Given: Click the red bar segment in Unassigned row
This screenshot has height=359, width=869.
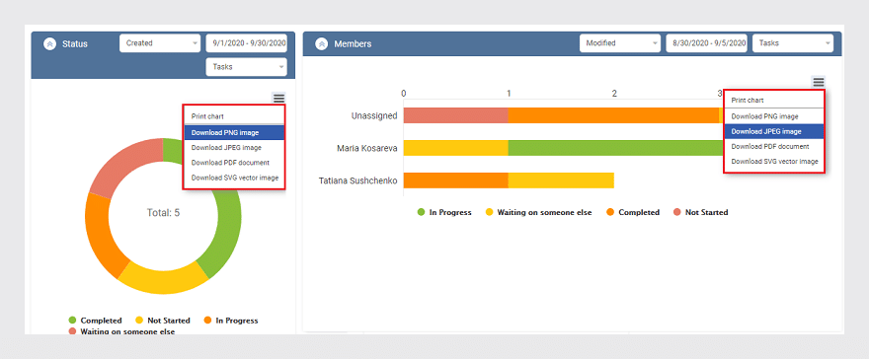Looking at the screenshot, I should pyautogui.click(x=455, y=115).
